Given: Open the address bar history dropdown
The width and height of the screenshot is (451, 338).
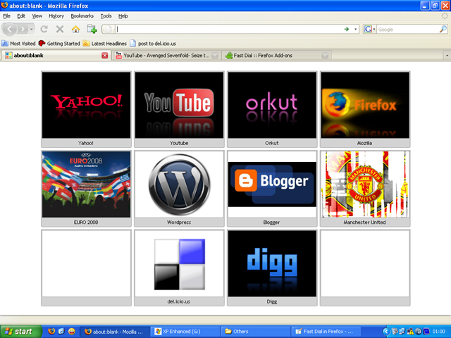Looking at the screenshot, I should (x=355, y=29).
